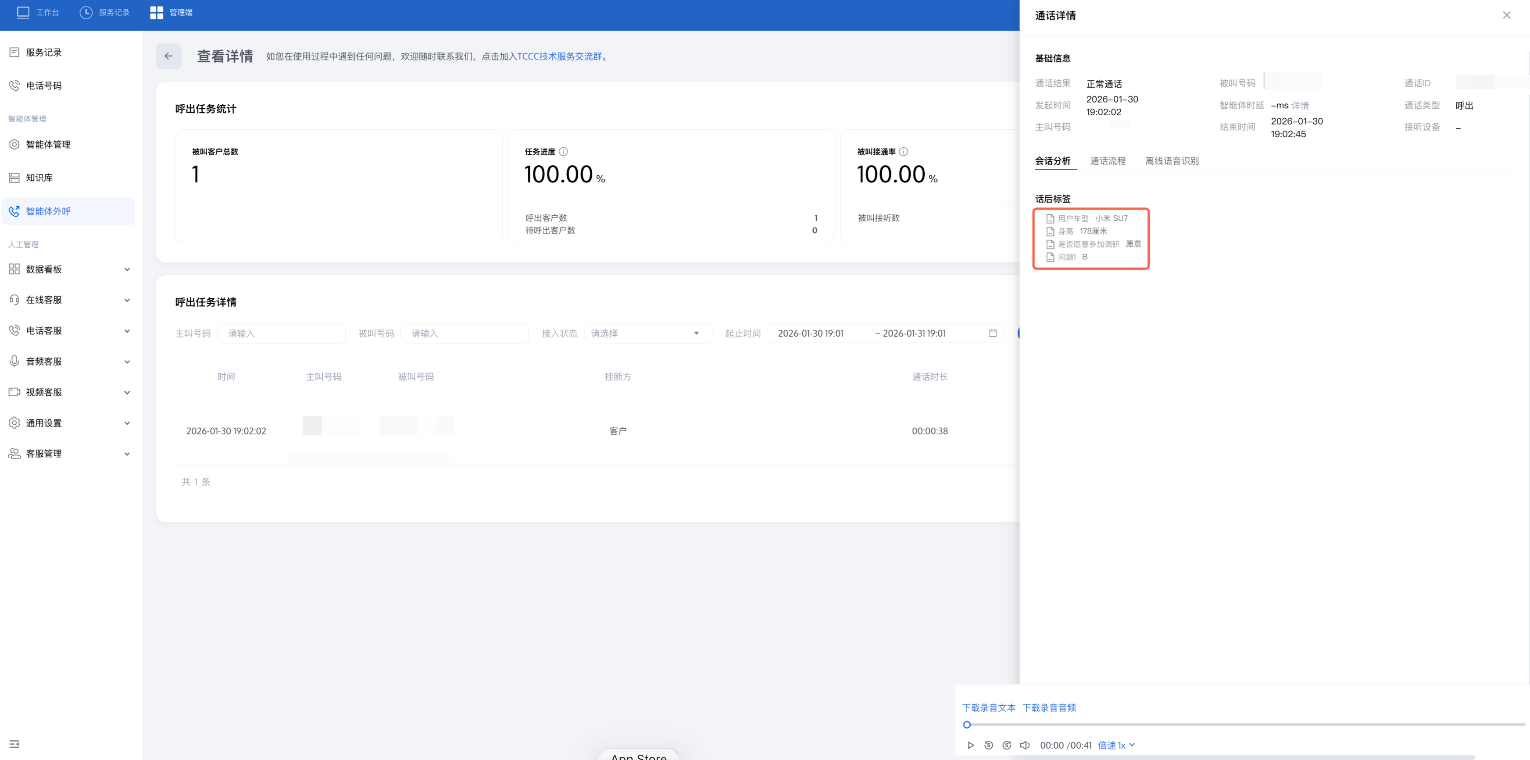Screen dimensions: 1530x760
Task: Play the call recording
Action: pyautogui.click(x=970, y=745)
